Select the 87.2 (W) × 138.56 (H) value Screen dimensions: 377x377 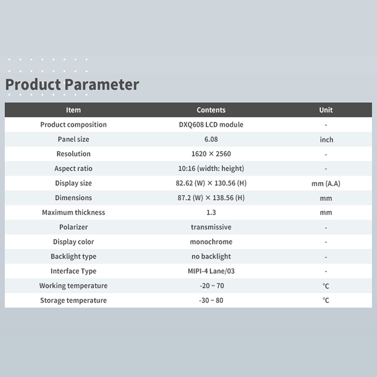click(x=211, y=198)
